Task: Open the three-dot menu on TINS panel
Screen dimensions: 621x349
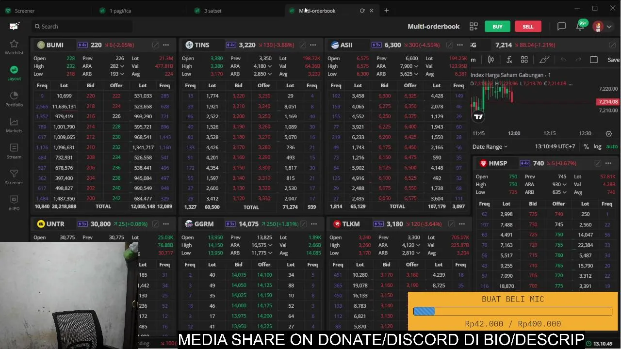Action: [x=313, y=45]
